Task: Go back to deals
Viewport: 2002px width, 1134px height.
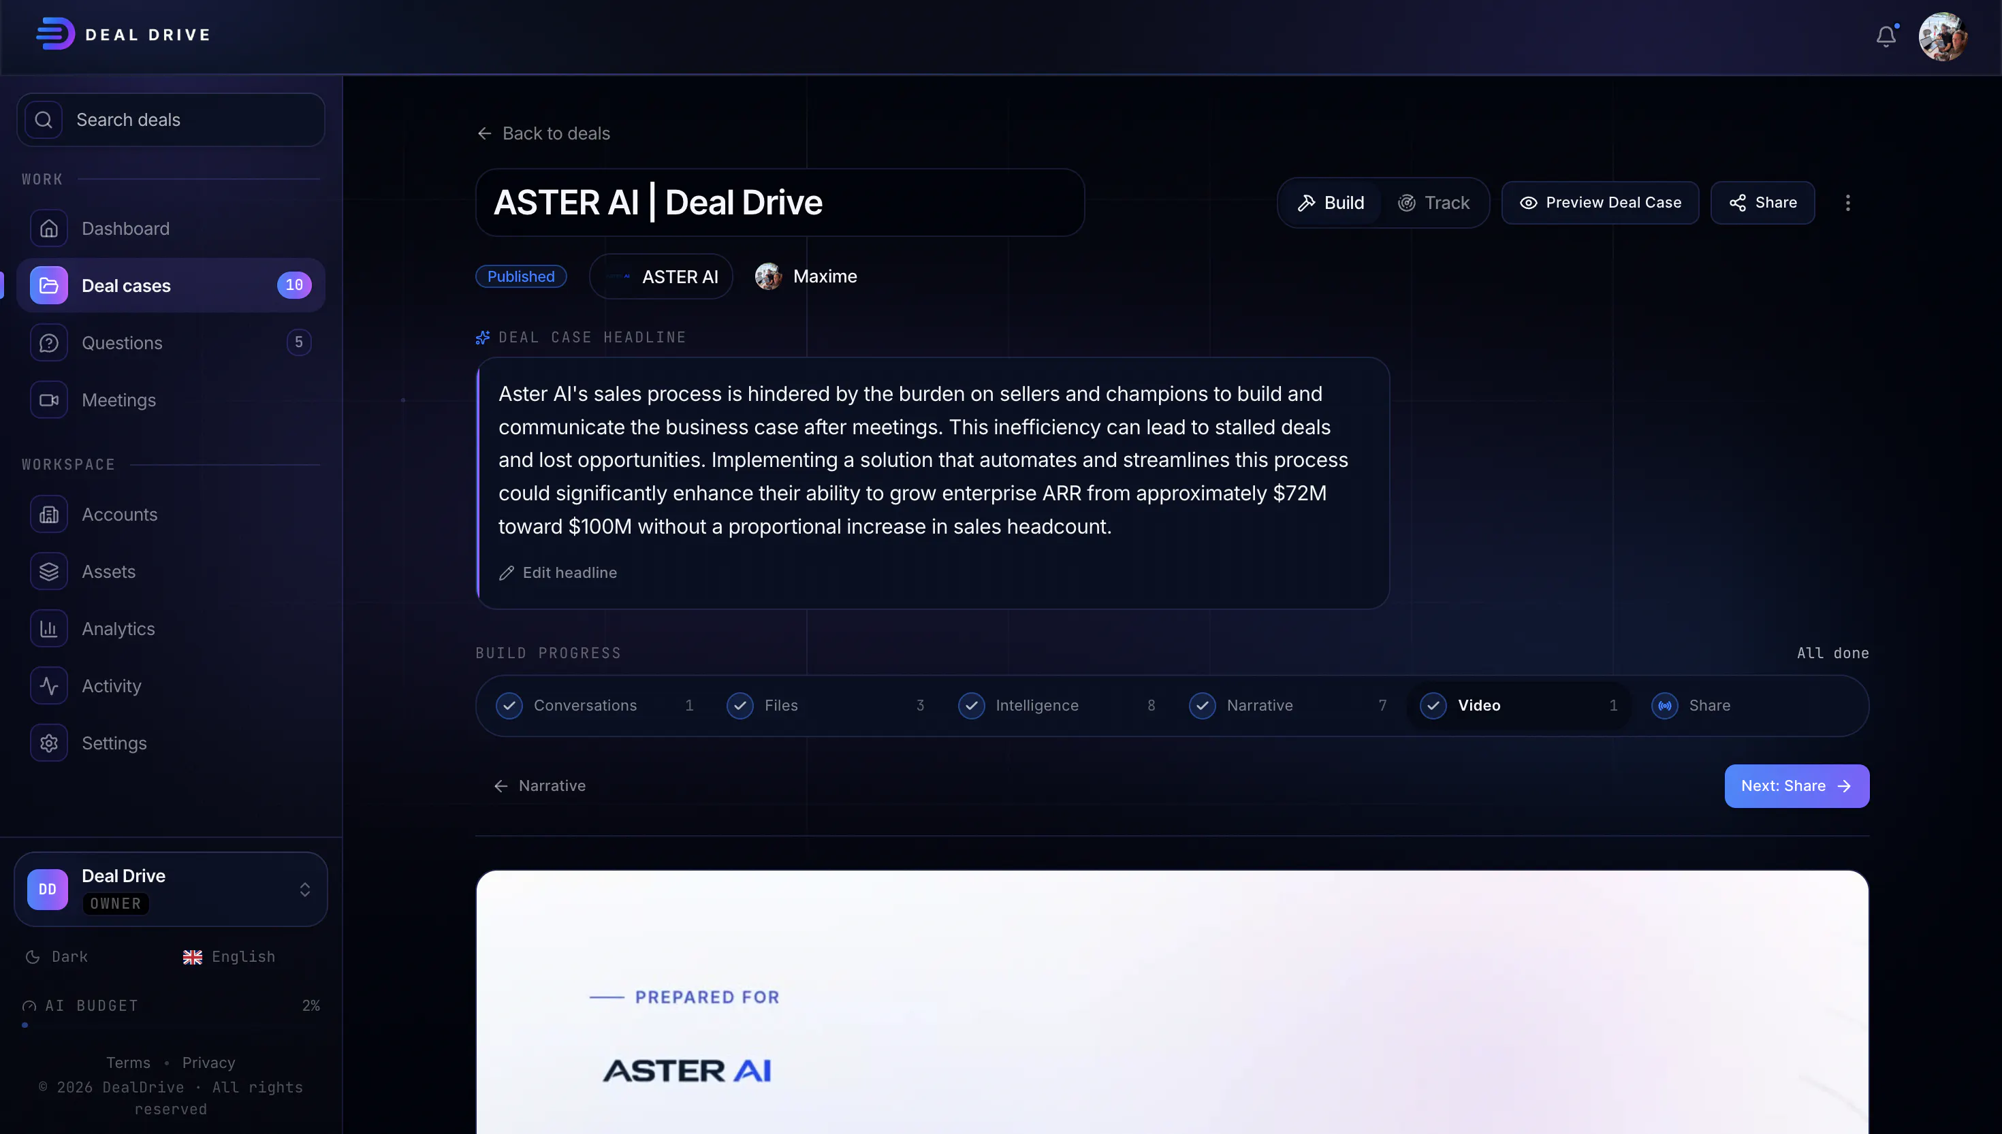Action: (x=543, y=133)
